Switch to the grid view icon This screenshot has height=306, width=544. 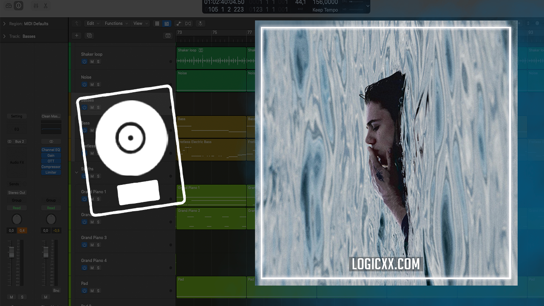[x=157, y=23]
